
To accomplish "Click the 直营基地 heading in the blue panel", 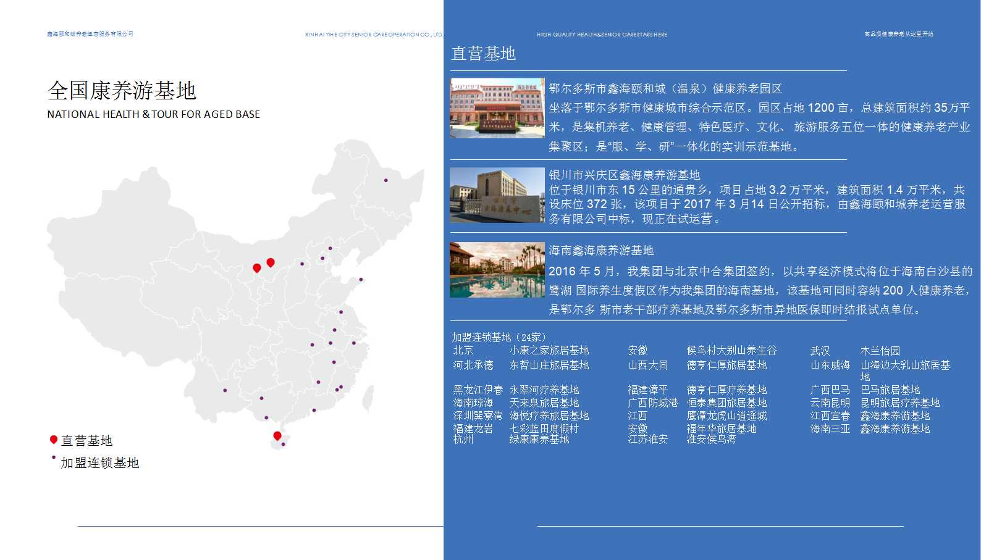I will coord(483,54).
